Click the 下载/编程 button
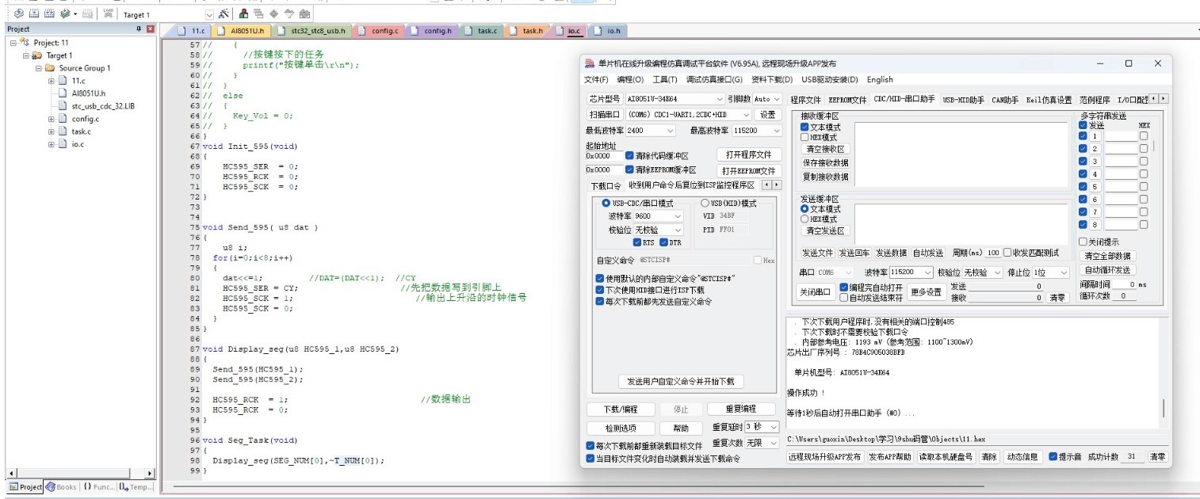1200x499 pixels. click(621, 409)
